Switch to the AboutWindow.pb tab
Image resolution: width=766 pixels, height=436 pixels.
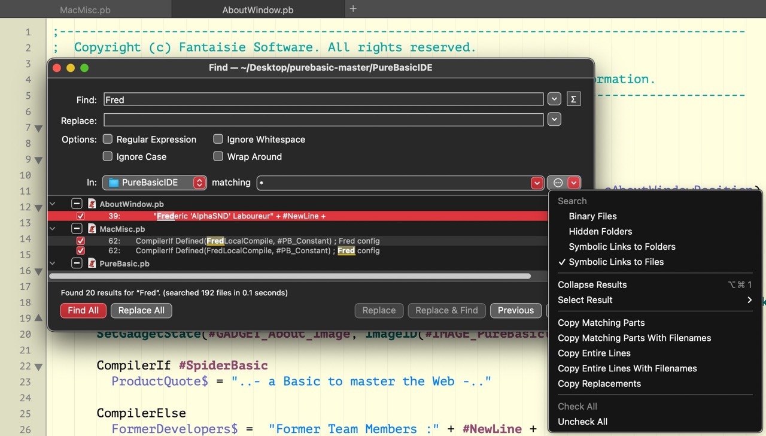click(x=258, y=10)
